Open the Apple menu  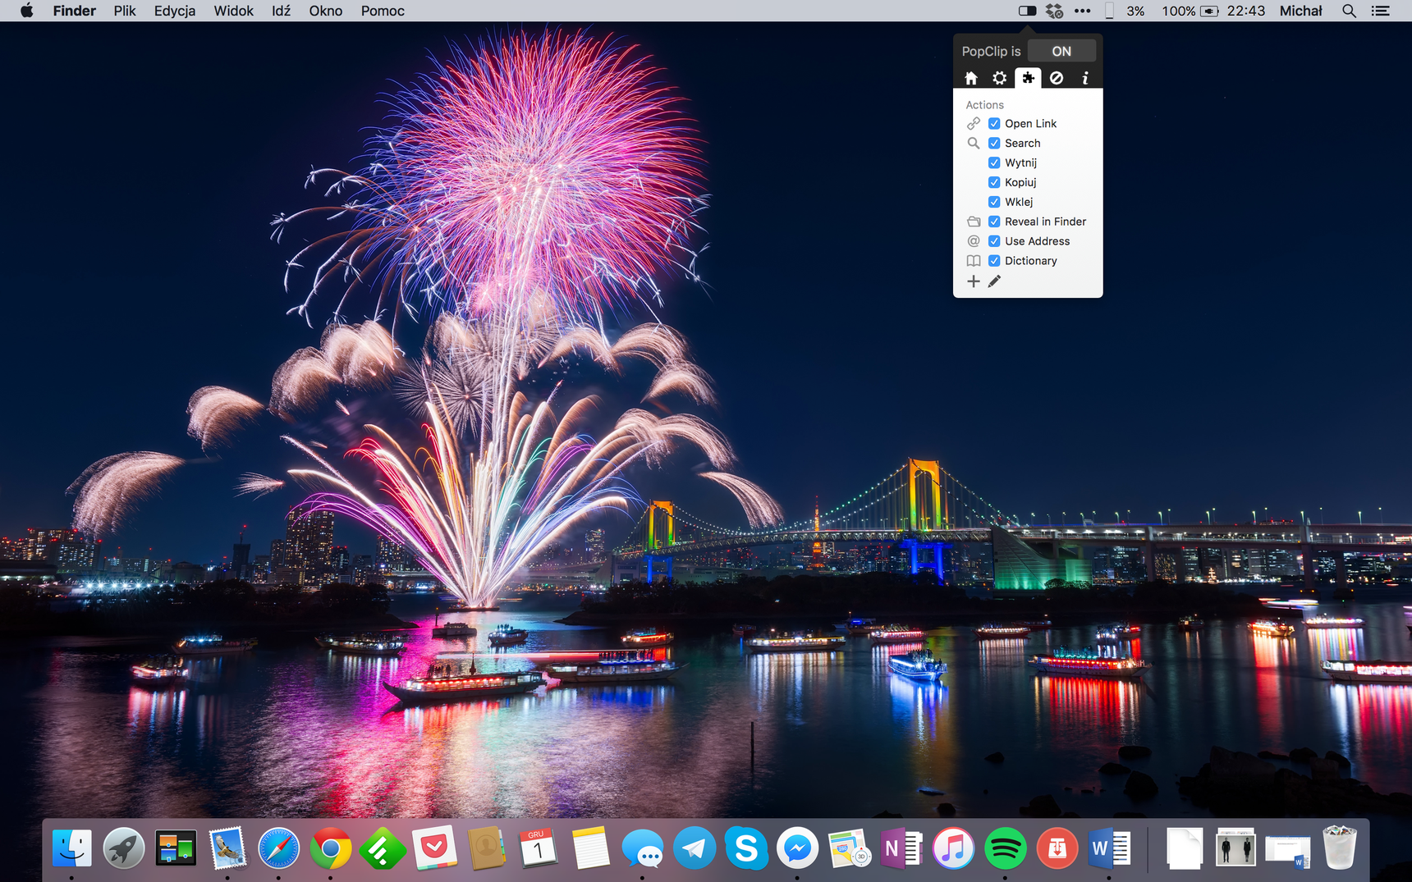pos(27,11)
